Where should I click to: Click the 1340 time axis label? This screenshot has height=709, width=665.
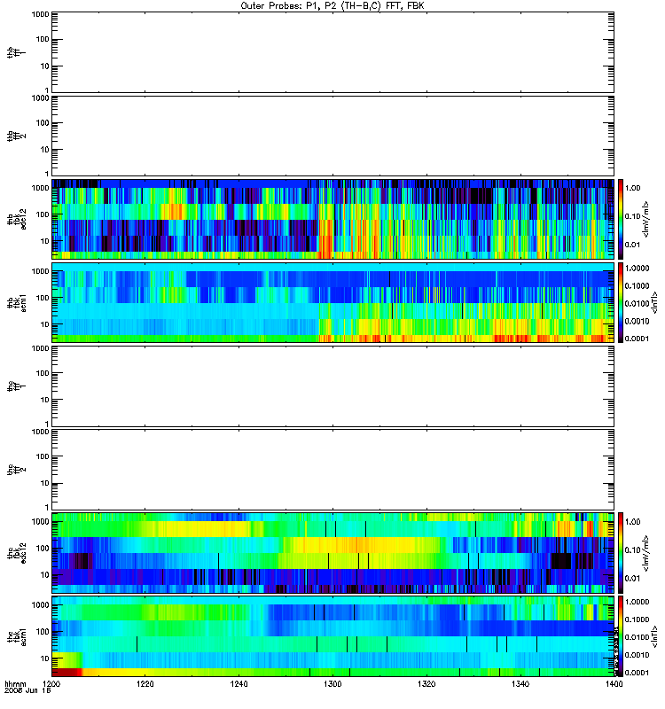(520, 684)
